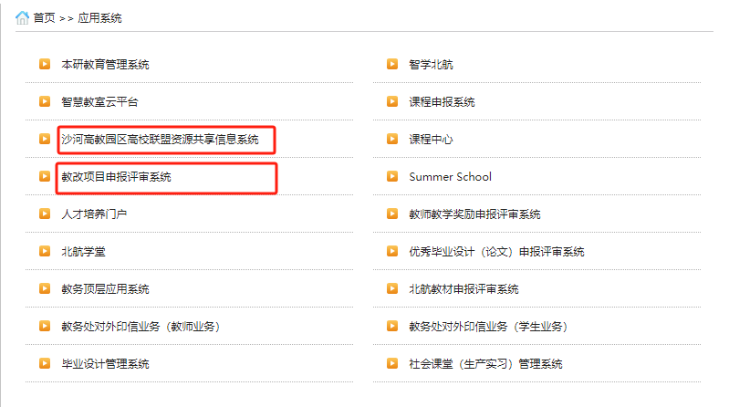Screen dimensions: 729x407
Task: Open 课程申报系统
Action: tap(442, 102)
